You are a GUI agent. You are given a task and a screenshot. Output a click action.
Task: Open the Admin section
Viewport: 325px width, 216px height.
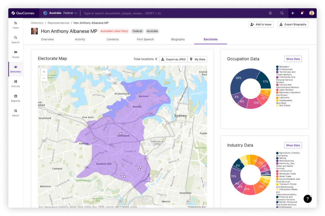click(15, 113)
